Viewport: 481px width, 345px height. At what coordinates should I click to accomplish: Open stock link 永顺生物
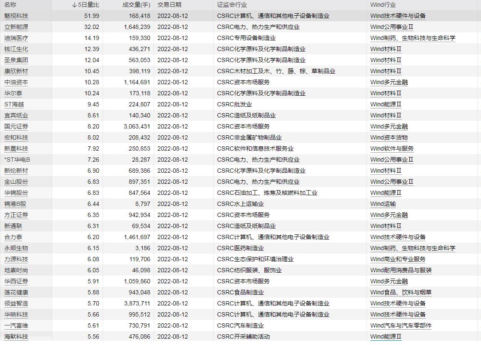pos(16,248)
